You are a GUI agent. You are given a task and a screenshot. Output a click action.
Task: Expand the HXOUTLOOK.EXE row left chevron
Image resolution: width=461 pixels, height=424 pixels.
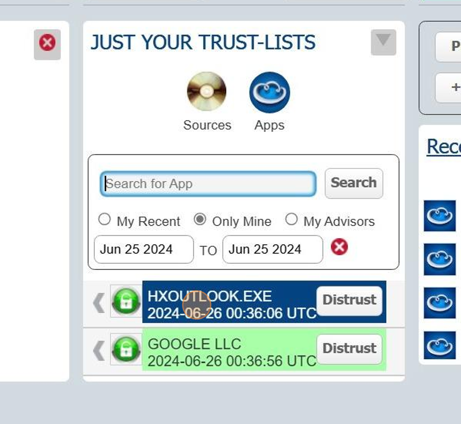(98, 303)
